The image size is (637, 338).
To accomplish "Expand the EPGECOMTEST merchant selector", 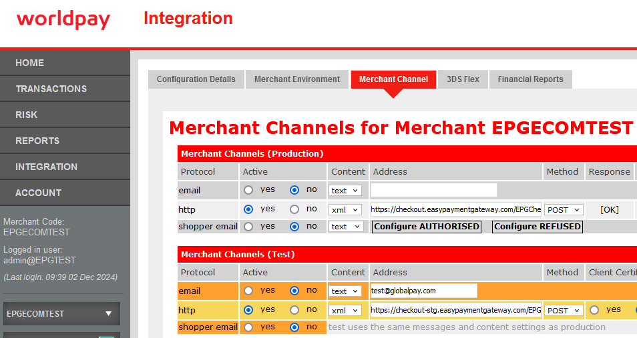I will point(61,313).
